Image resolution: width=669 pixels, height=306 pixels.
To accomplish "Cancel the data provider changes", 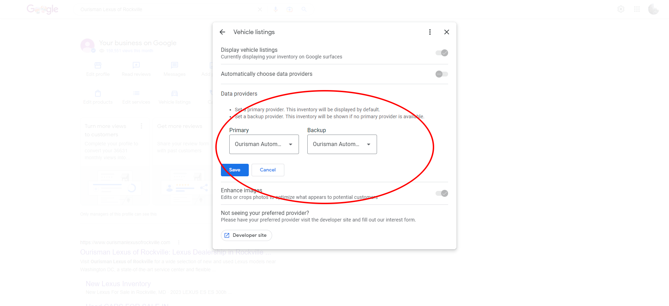I will coord(268,170).
